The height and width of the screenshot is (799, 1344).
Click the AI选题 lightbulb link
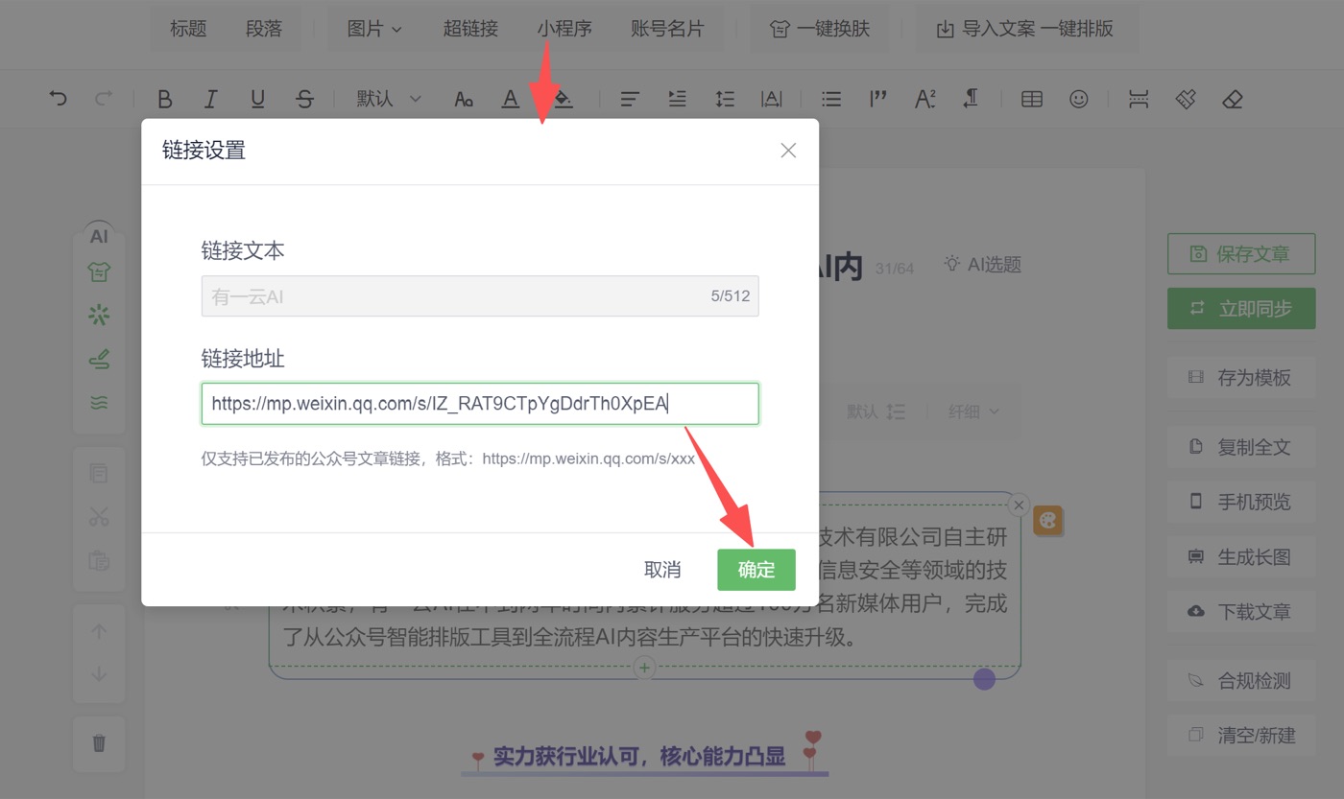coord(983,264)
